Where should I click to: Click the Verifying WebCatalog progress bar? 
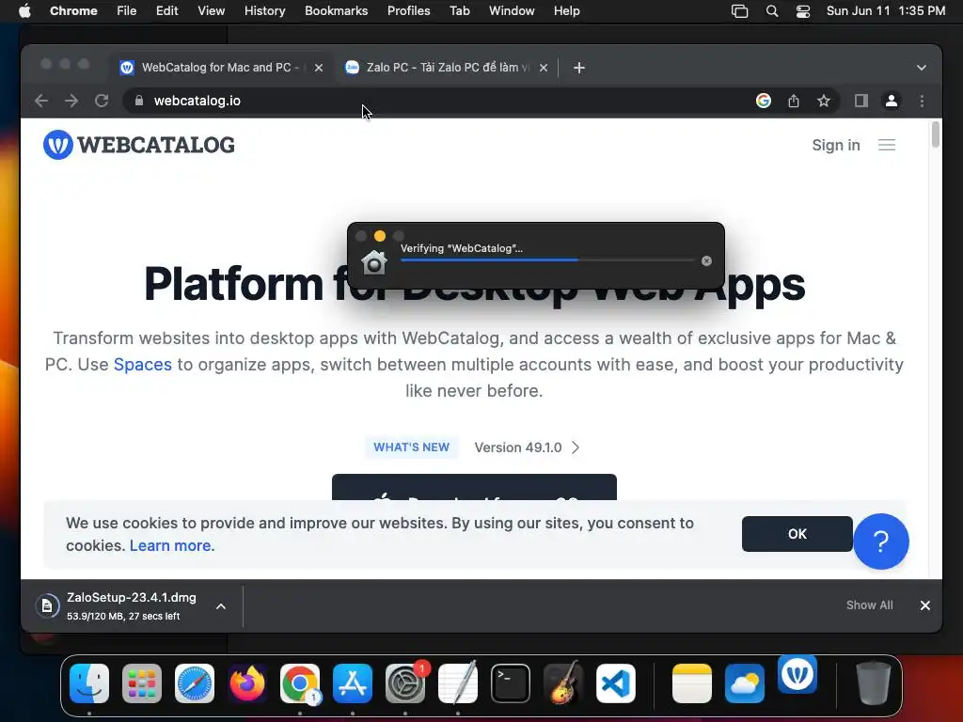(546, 260)
